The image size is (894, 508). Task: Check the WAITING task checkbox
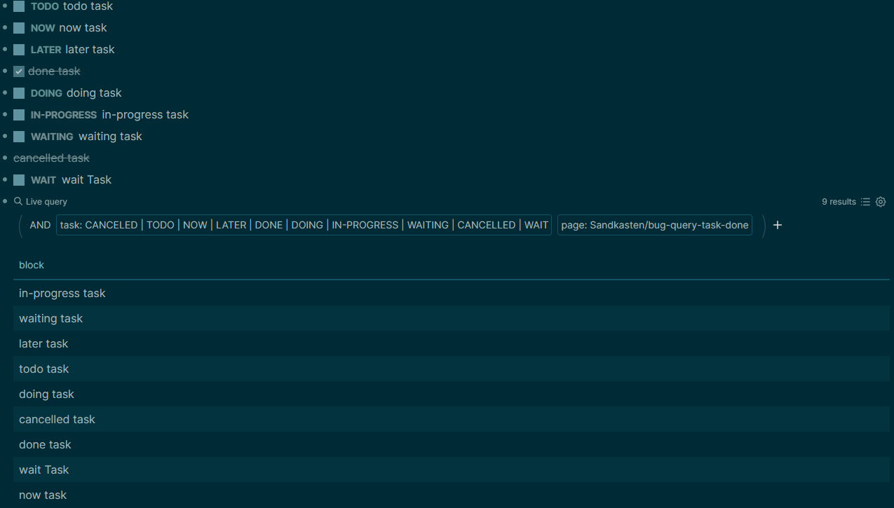click(18, 136)
